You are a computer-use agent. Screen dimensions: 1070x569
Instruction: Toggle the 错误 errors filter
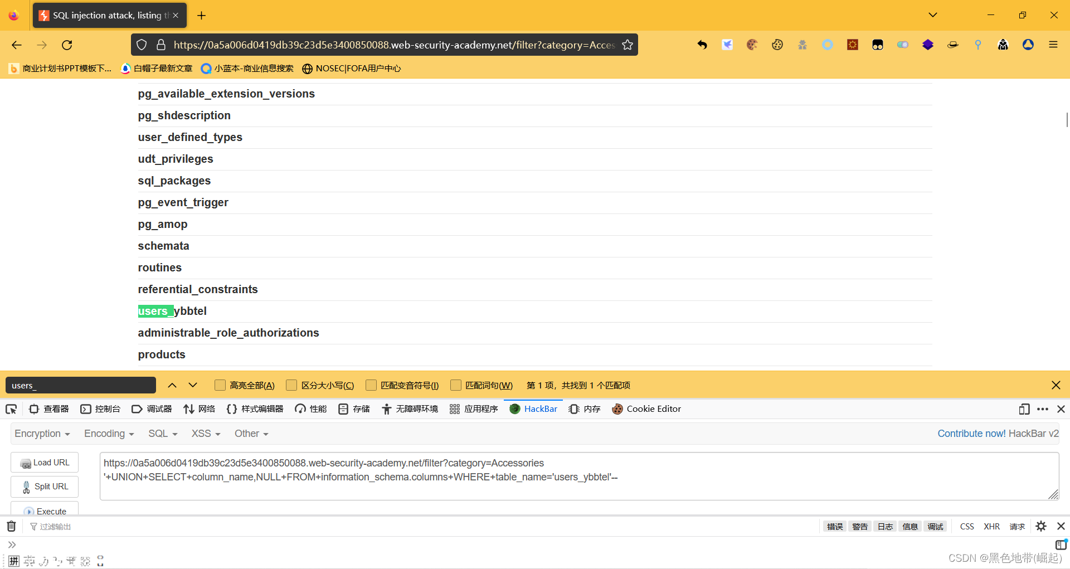[835, 527]
